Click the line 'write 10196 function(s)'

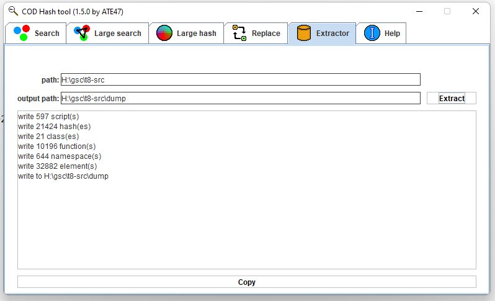pyautogui.click(x=57, y=146)
